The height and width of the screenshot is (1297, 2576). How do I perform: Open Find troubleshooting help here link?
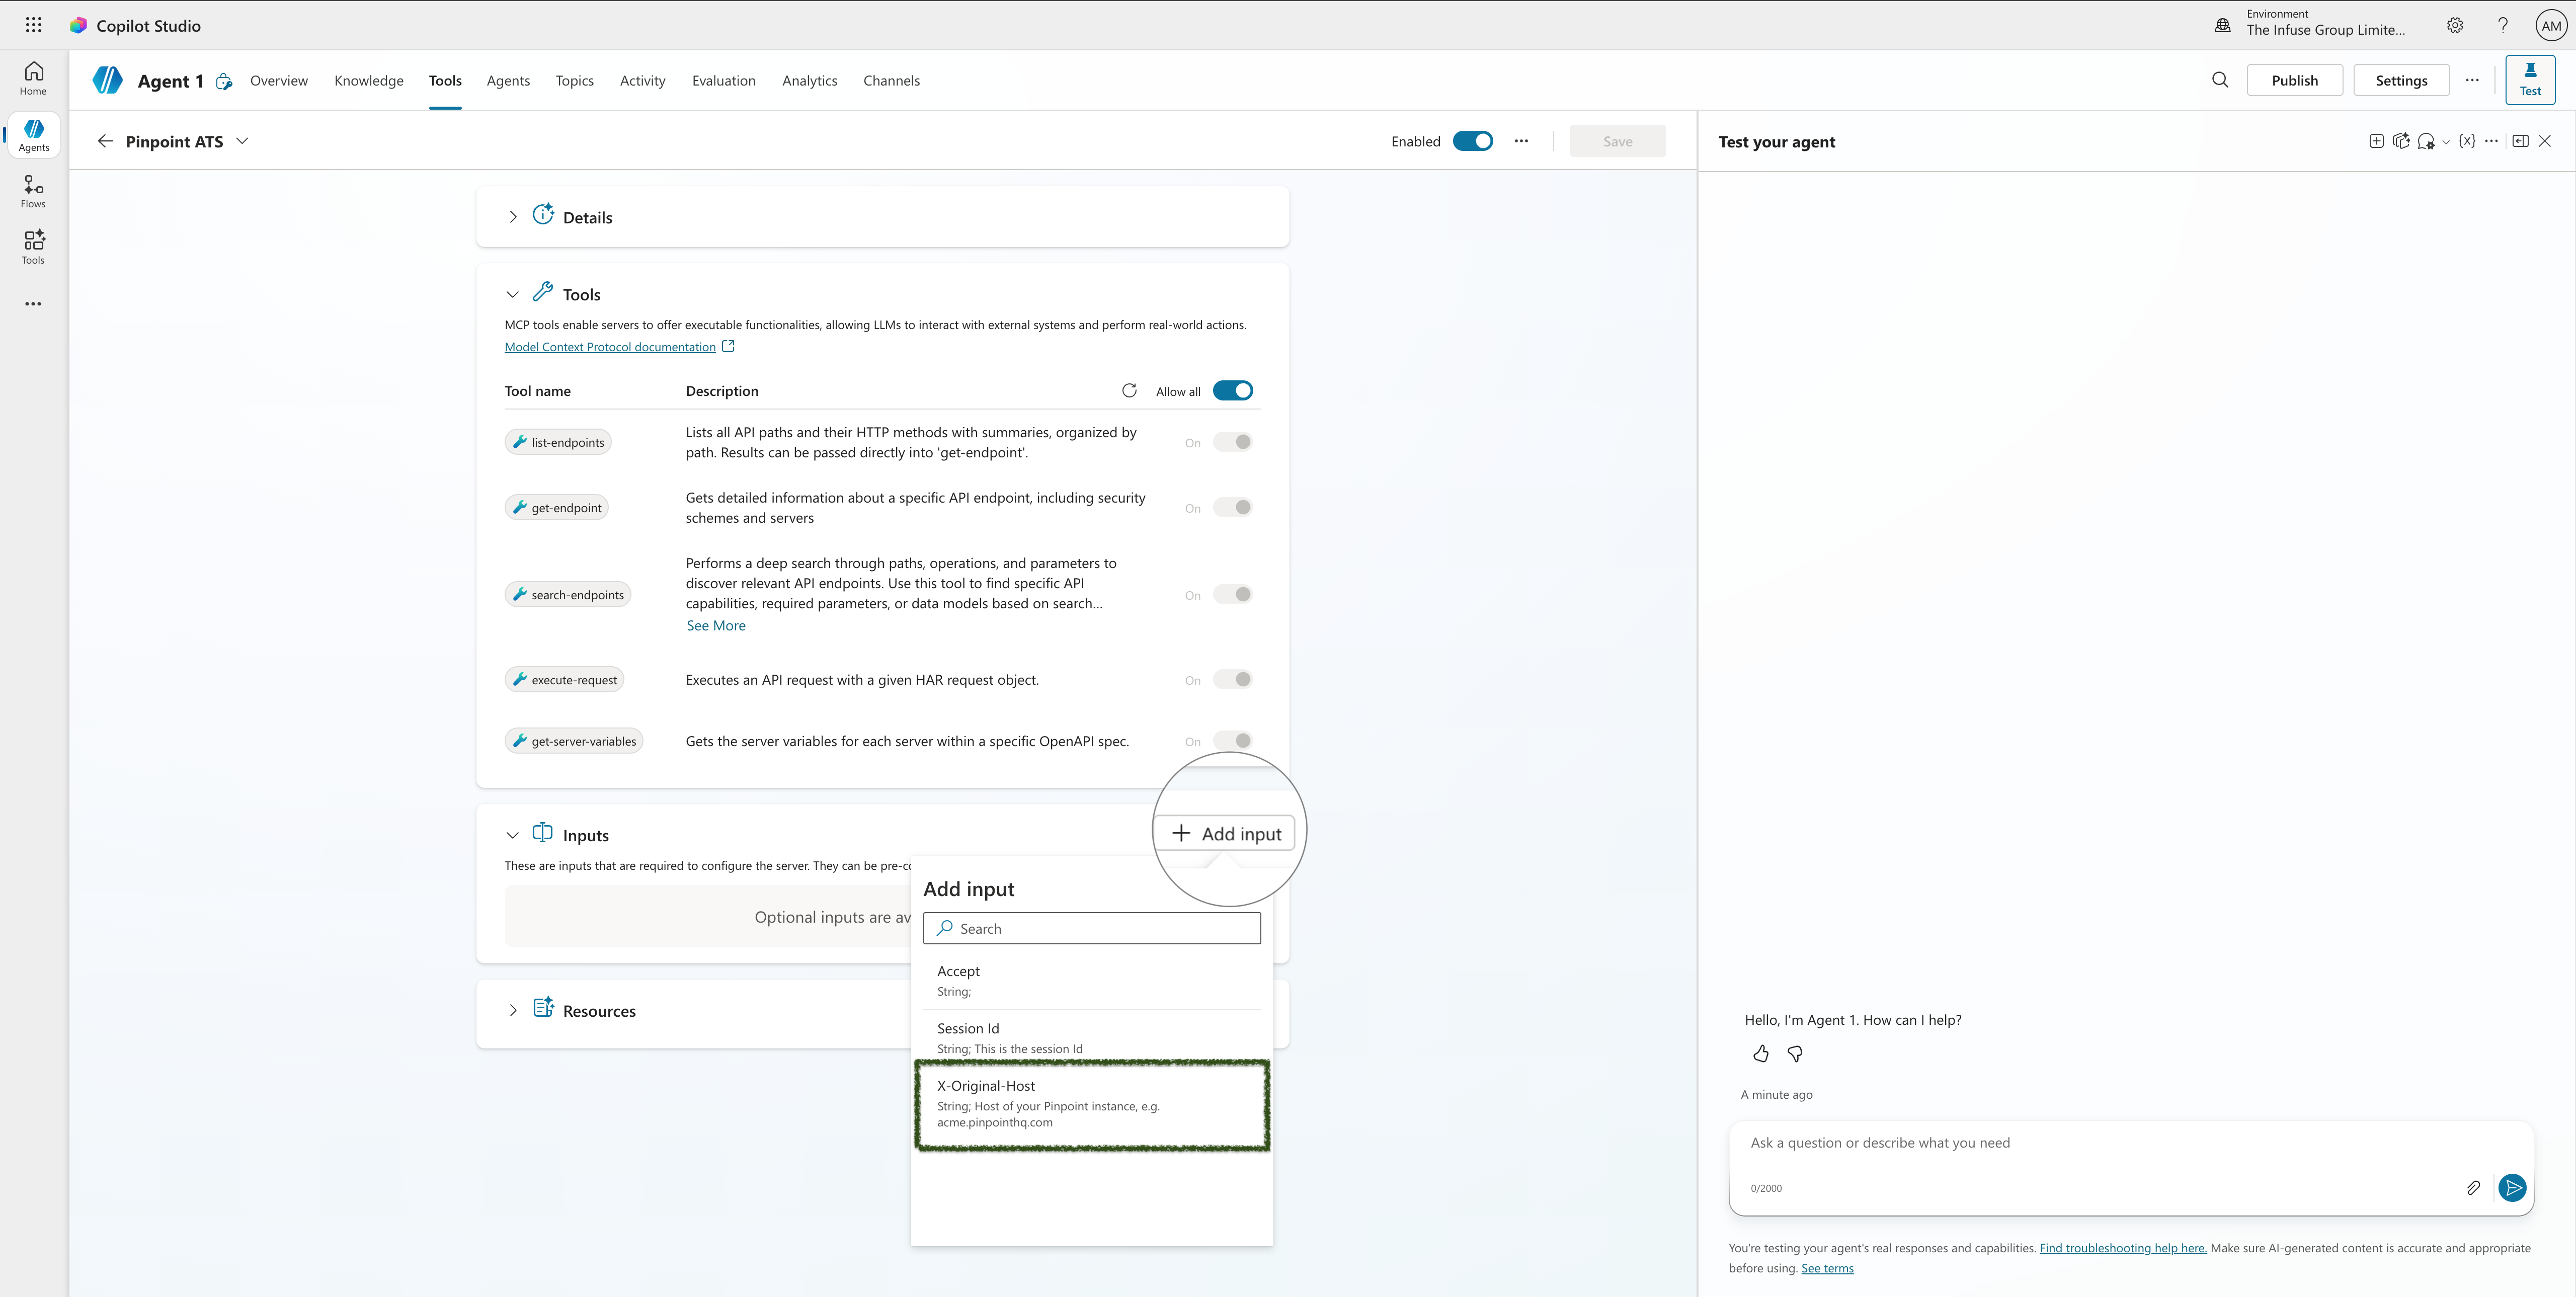(2123, 1247)
